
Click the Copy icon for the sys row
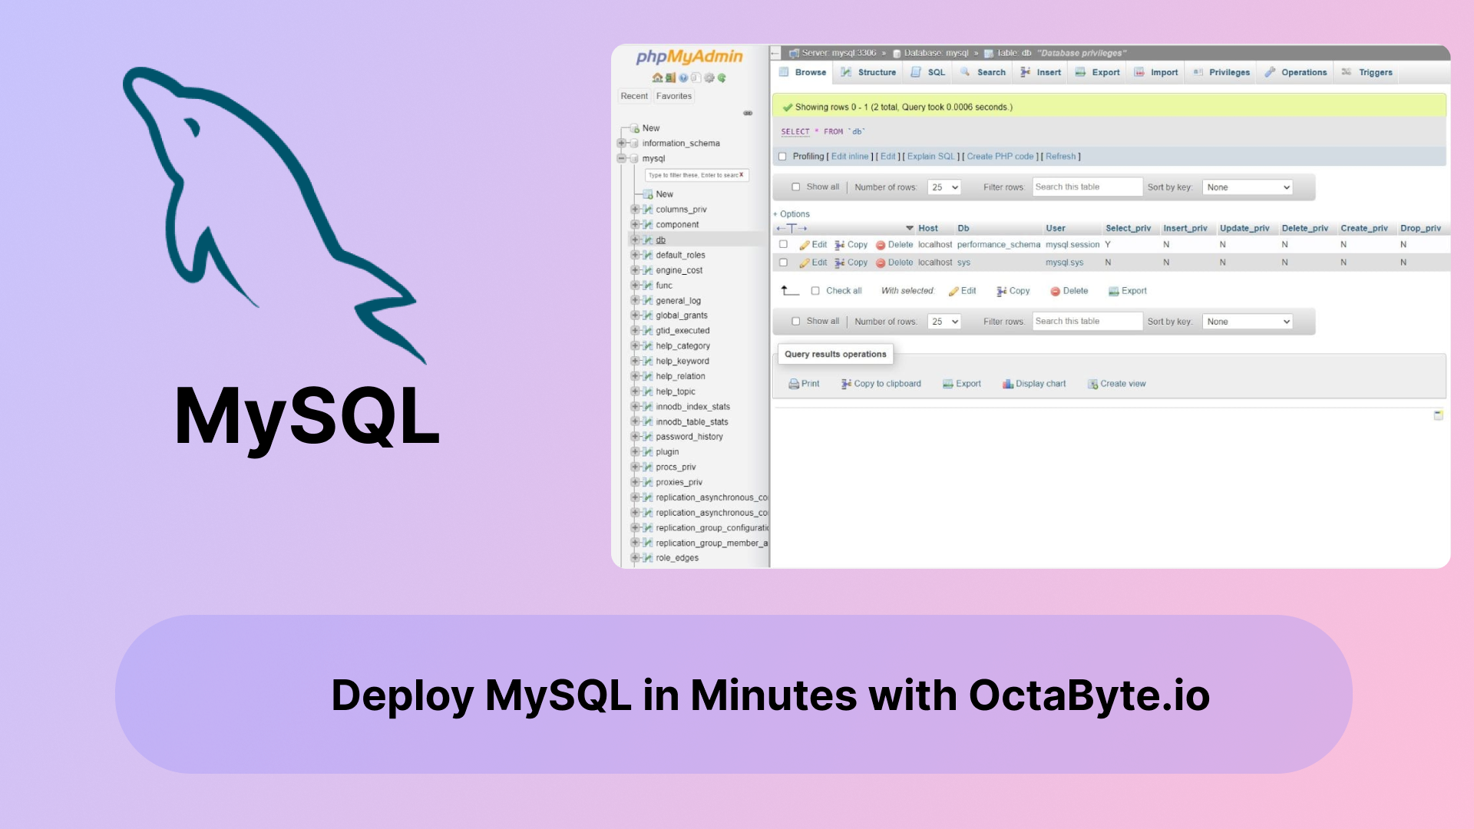pyautogui.click(x=840, y=263)
